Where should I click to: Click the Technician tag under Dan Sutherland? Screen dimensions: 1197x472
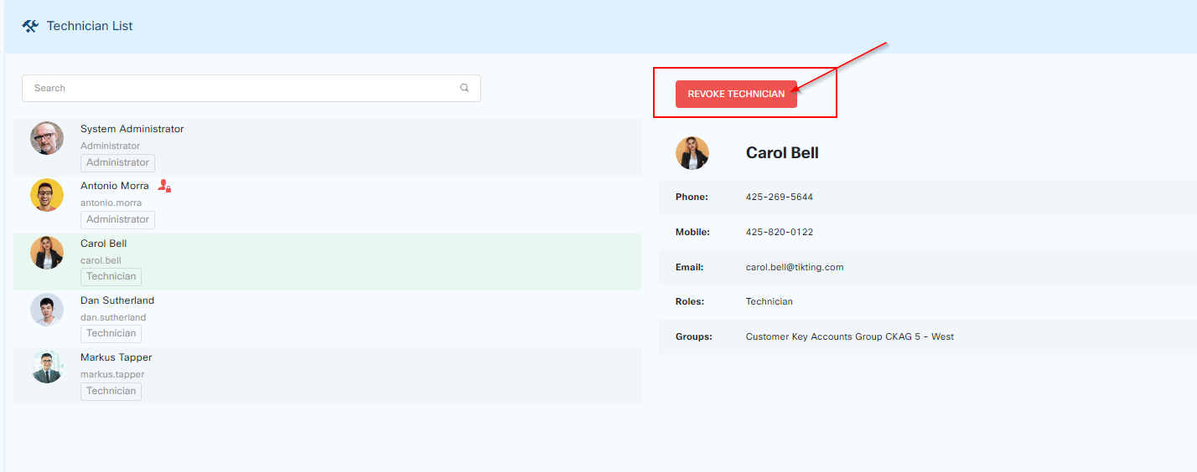point(111,333)
